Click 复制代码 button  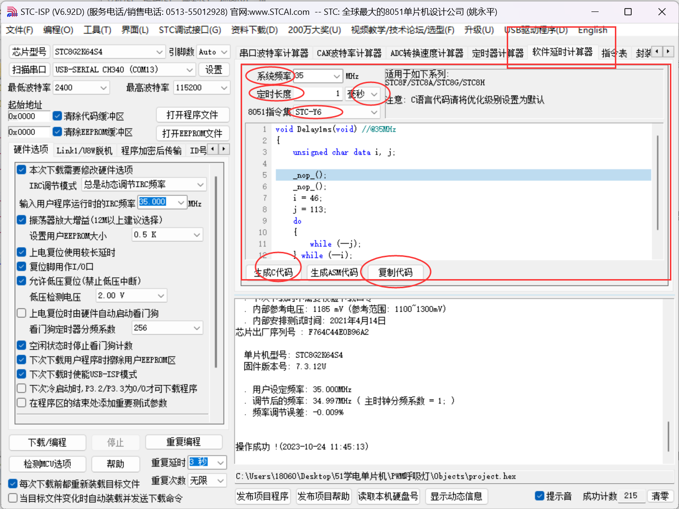click(x=395, y=272)
